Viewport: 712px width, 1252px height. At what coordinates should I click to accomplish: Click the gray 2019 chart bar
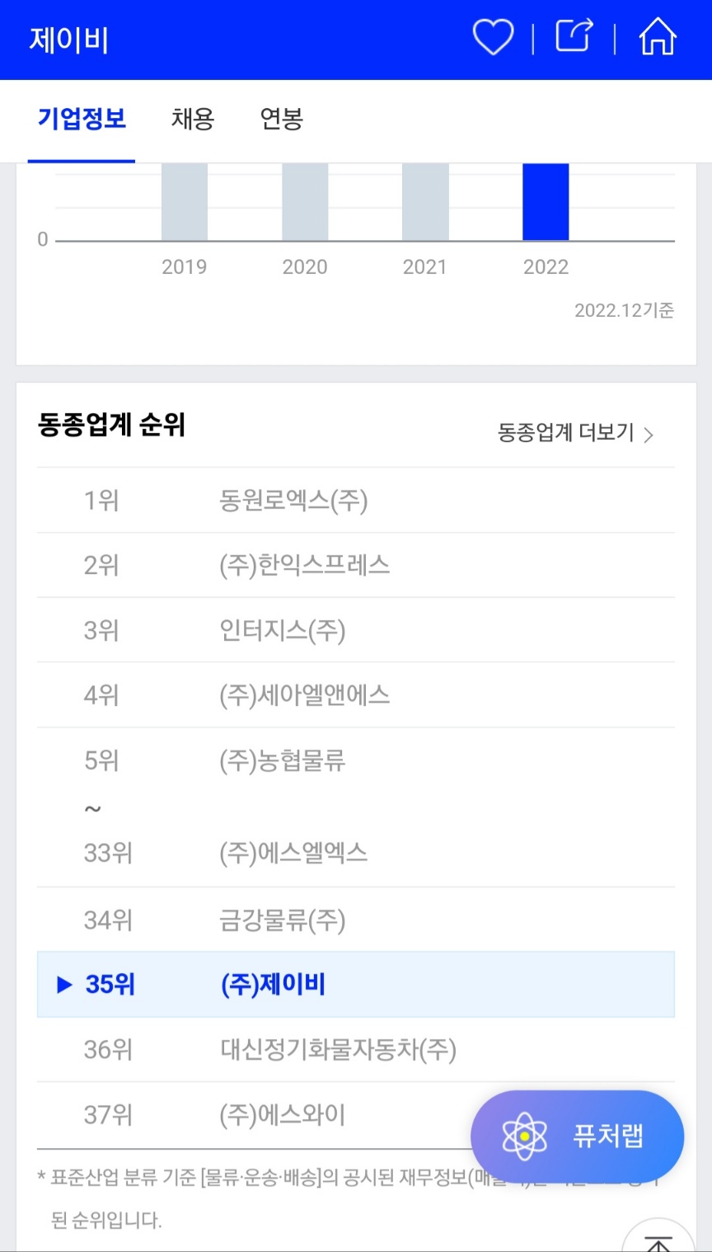click(185, 202)
